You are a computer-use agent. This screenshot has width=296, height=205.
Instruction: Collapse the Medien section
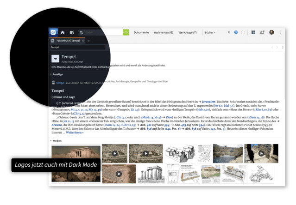(51, 141)
